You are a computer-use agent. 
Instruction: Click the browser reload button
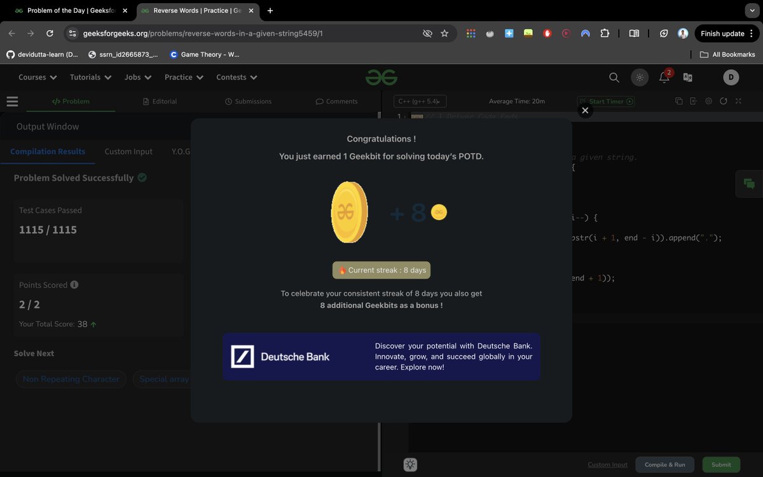(x=50, y=34)
